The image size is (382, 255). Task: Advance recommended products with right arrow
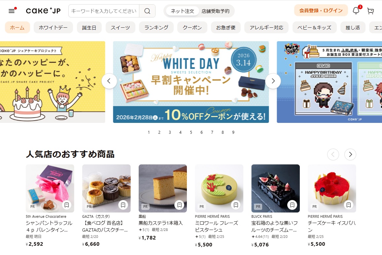click(350, 155)
